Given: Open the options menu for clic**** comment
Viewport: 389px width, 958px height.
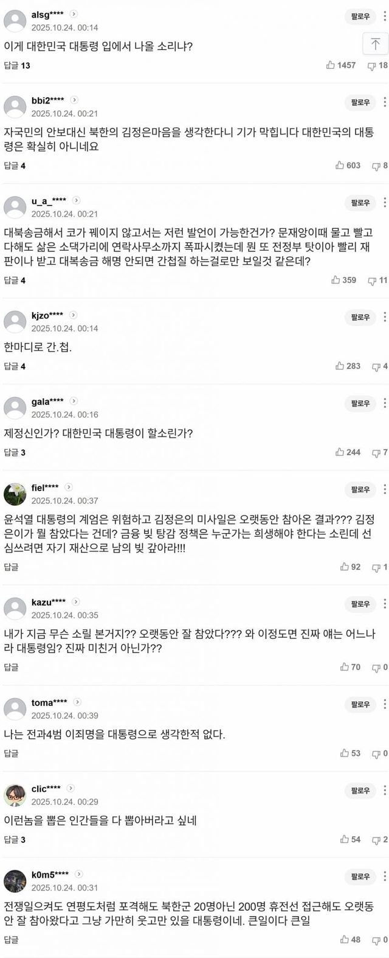Looking at the screenshot, I should pyautogui.click(x=385, y=791).
